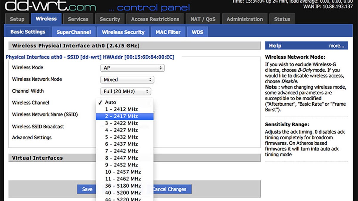
Task: Pick channel 36 – 5180 MHz
Action: point(125,186)
